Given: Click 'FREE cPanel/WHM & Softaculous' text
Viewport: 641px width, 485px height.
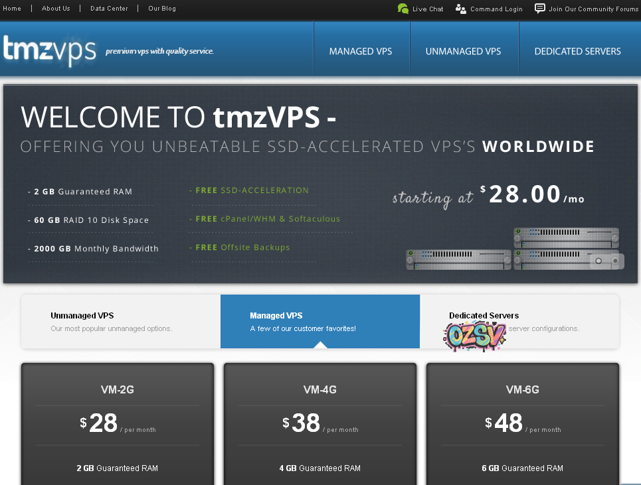Looking at the screenshot, I should click(268, 219).
